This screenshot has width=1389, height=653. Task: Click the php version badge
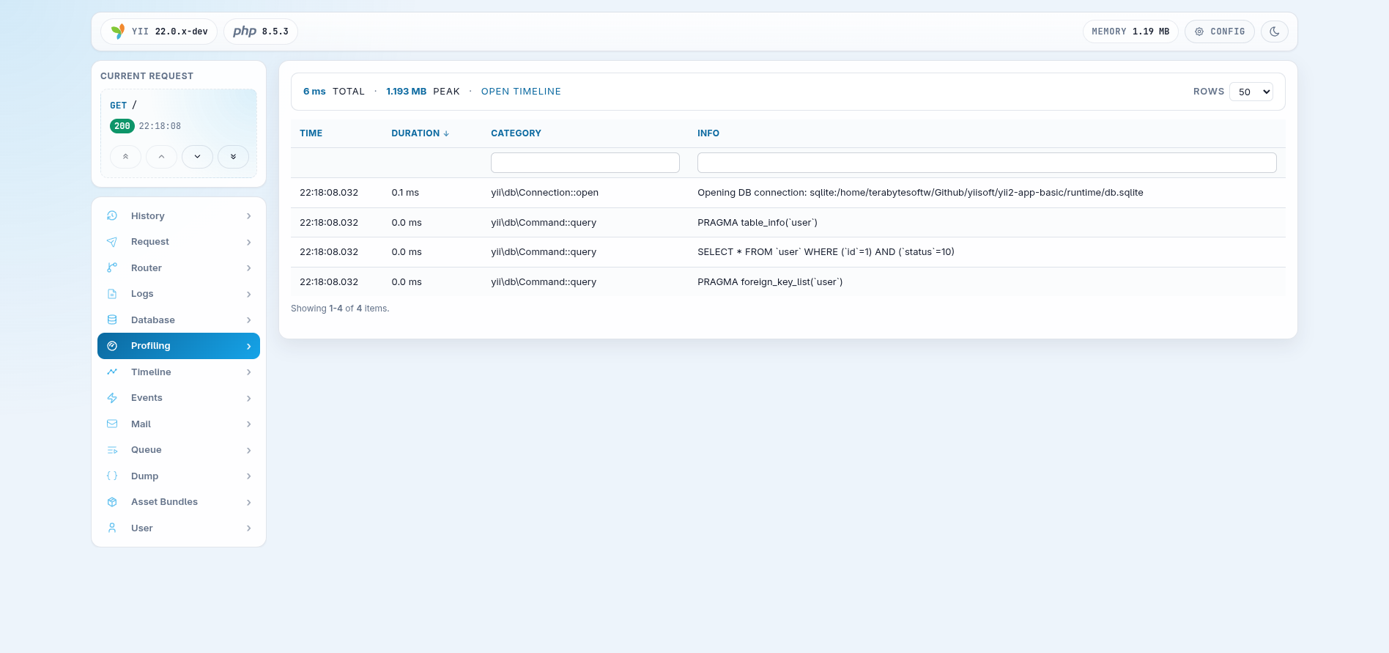[x=261, y=32]
